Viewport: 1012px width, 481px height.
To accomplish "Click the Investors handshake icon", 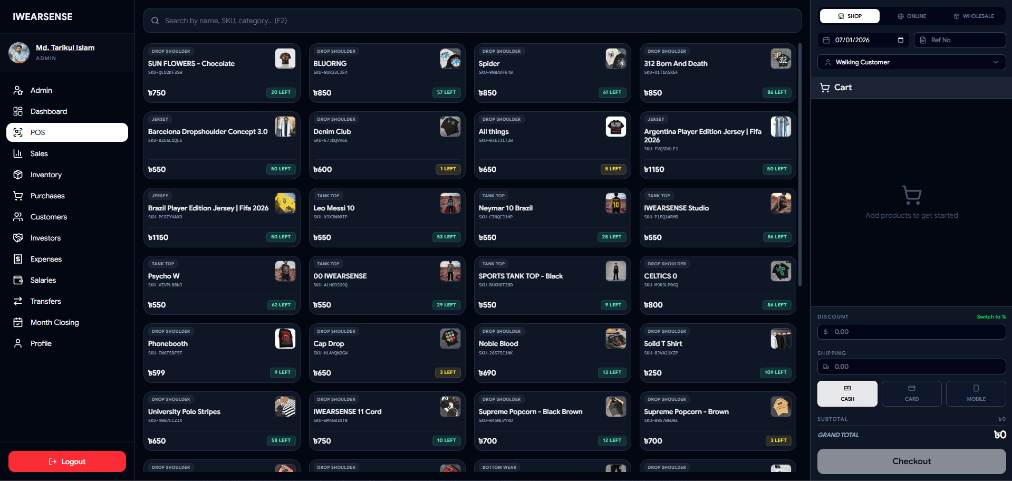I will click(x=18, y=238).
